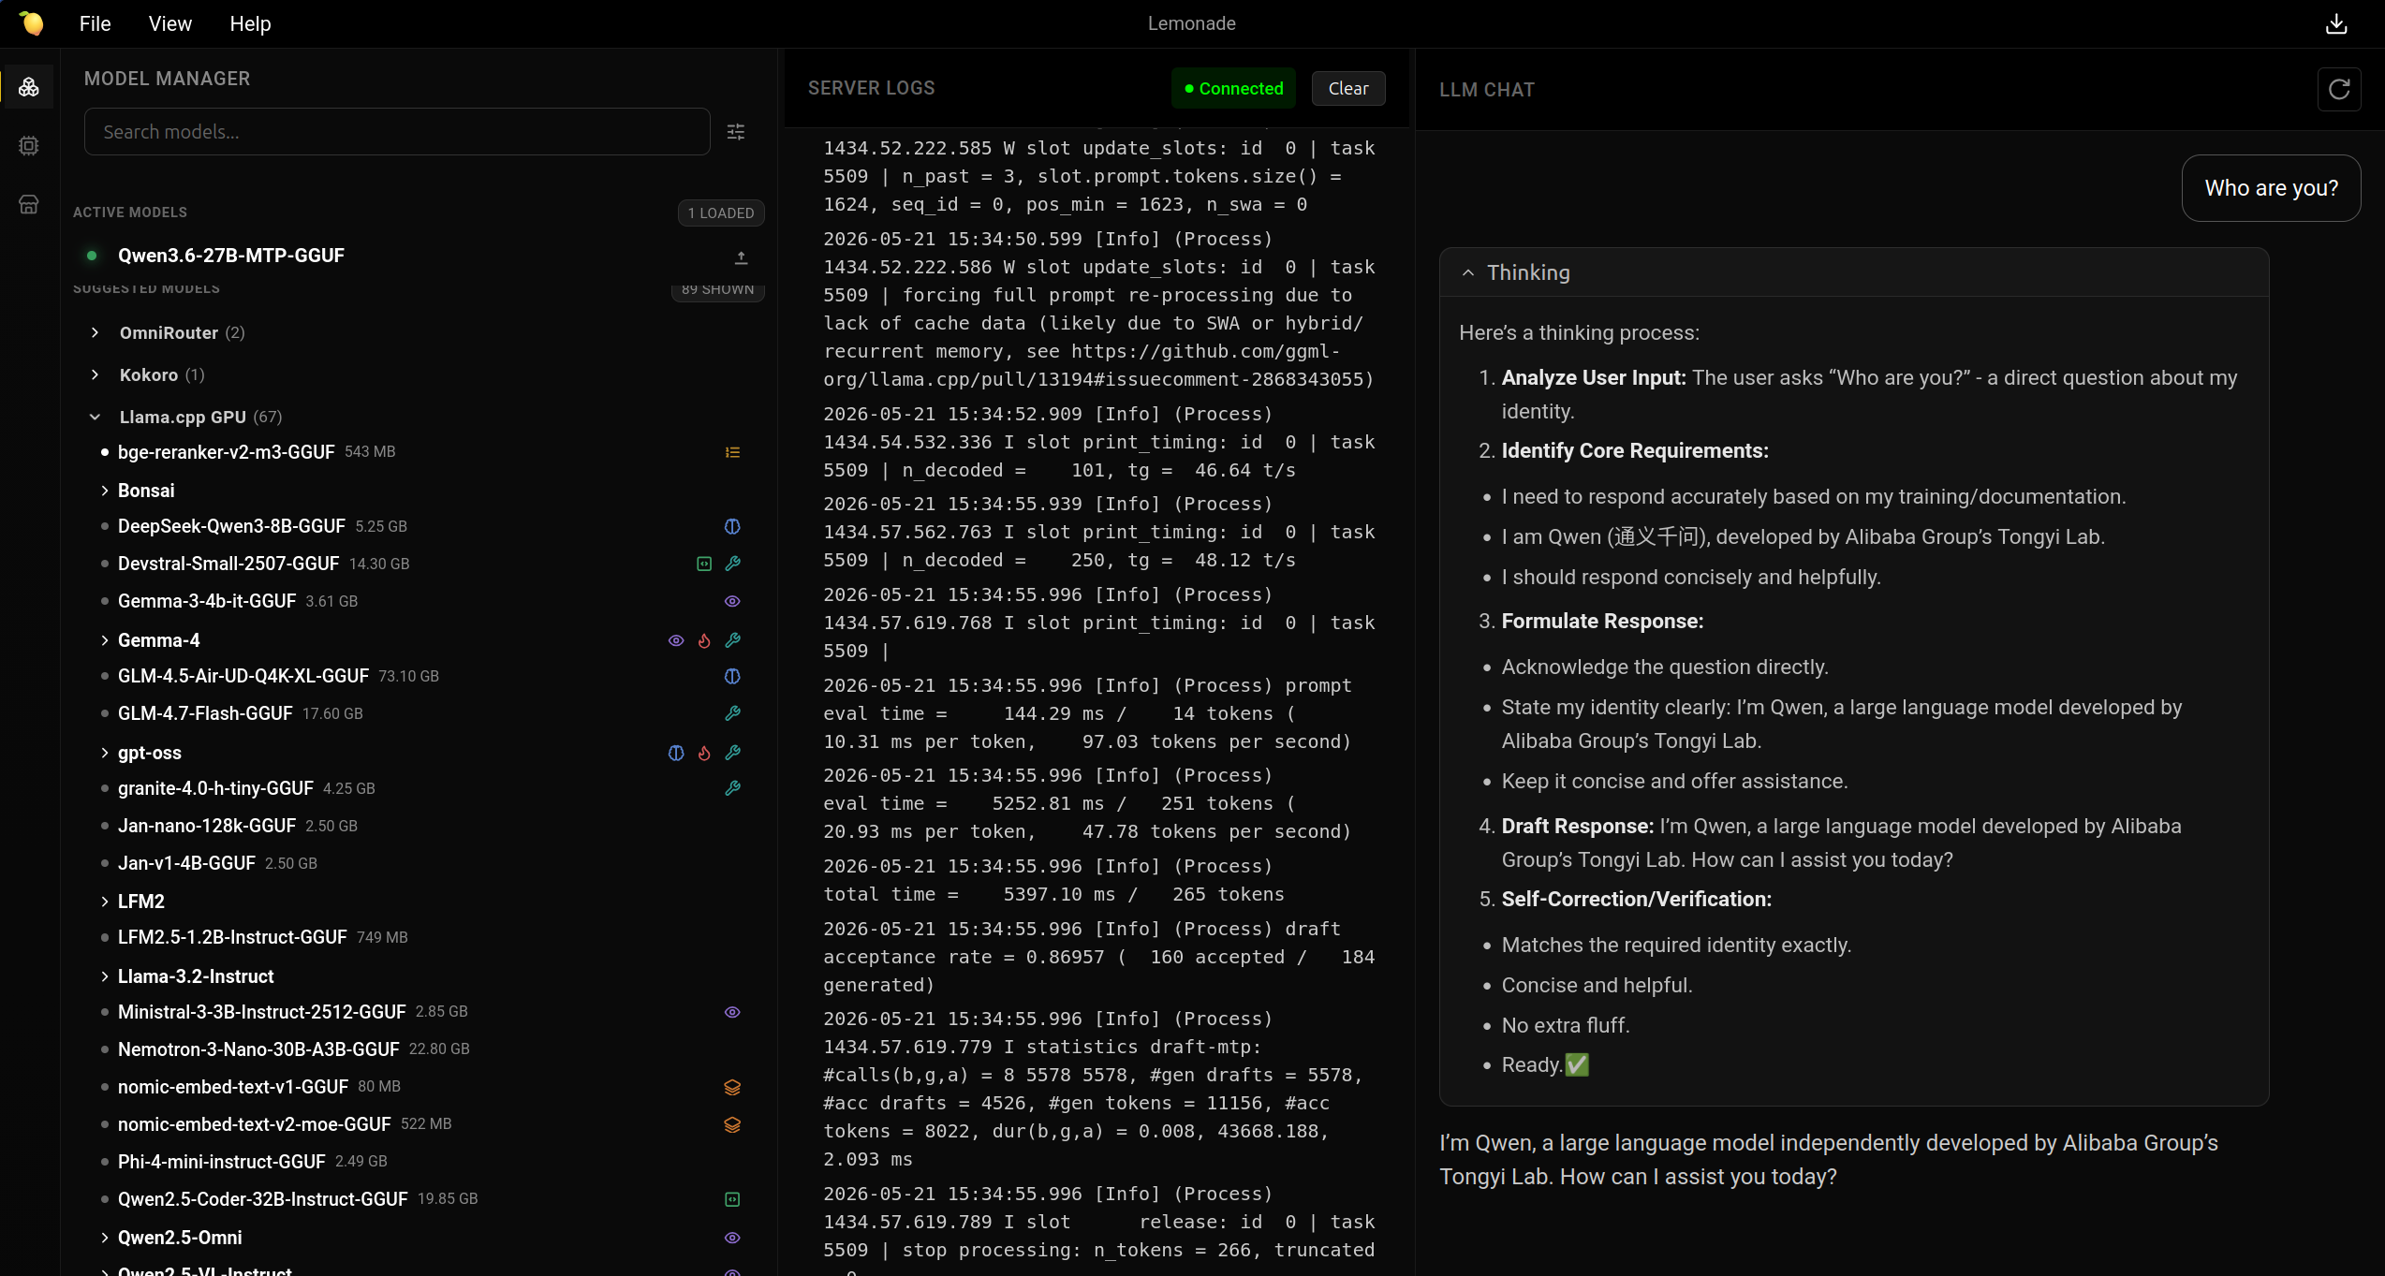
Task: Open the View menu
Action: (169, 23)
